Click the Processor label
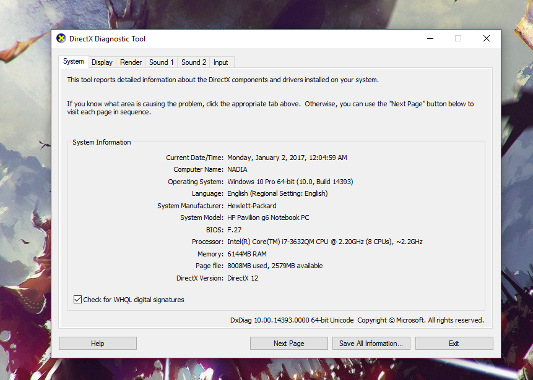533x380 pixels. [x=208, y=242]
